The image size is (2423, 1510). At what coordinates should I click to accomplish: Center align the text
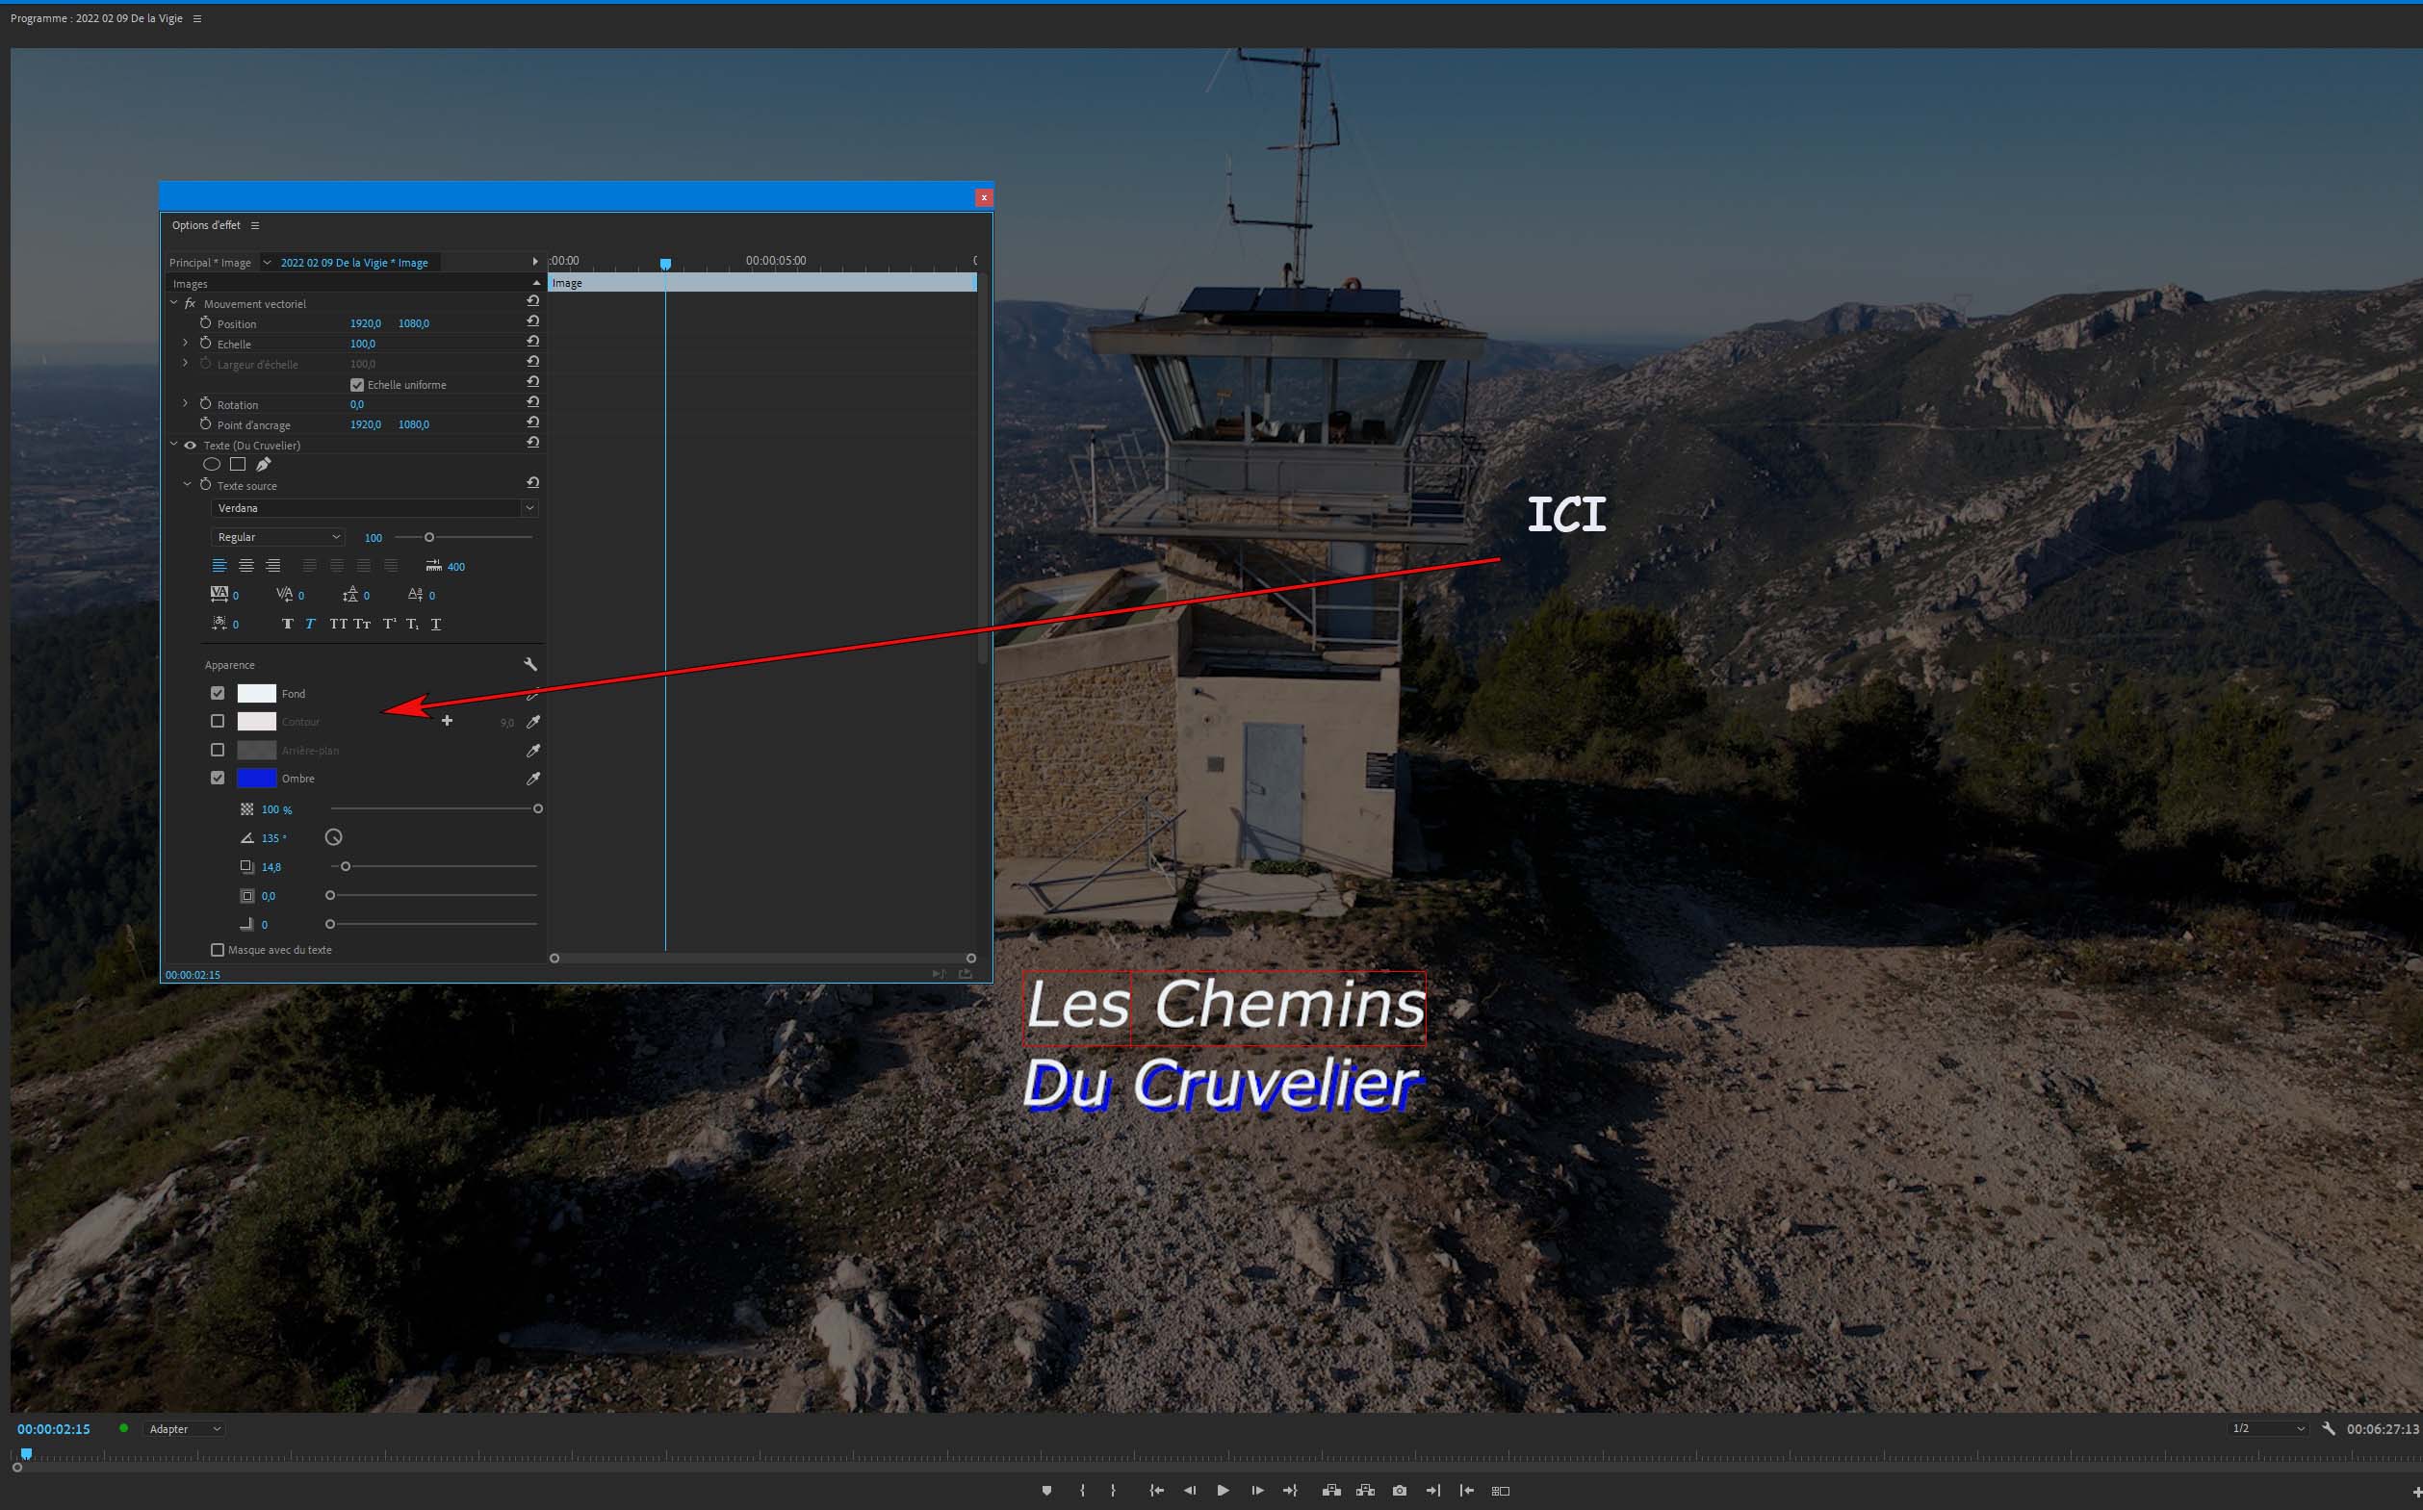(x=245, y=566)
